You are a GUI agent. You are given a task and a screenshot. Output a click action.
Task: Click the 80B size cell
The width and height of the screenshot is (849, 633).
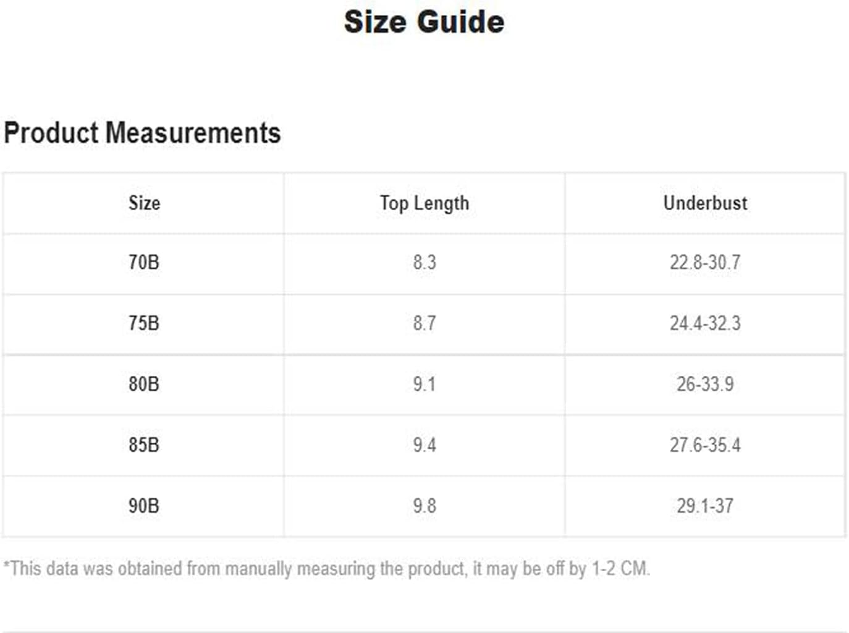(x=144, y=384)
